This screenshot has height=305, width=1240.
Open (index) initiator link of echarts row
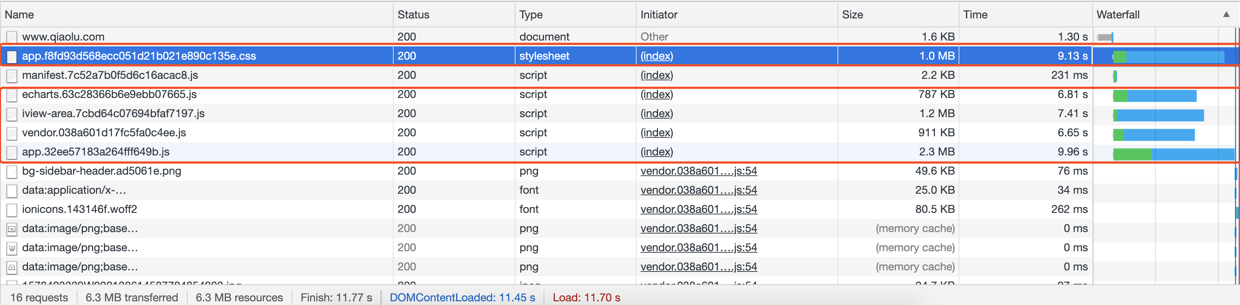click(657, 95)
